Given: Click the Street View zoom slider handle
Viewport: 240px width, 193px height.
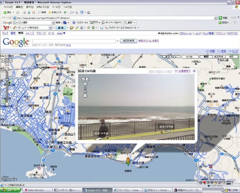Looking at the screenshot, I should (x=85, y=92).
